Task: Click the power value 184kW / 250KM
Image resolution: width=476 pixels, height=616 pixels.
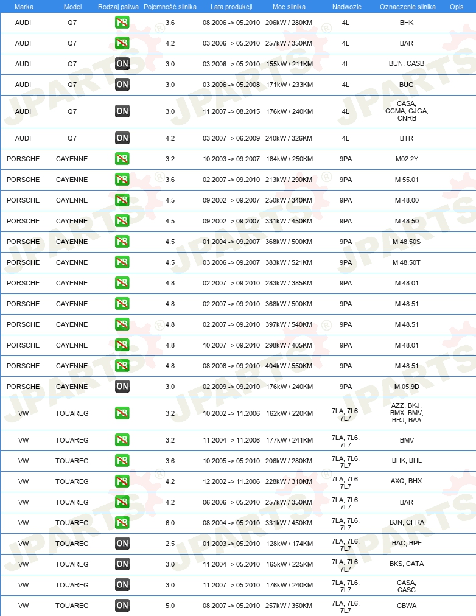Action: point(289,159)
